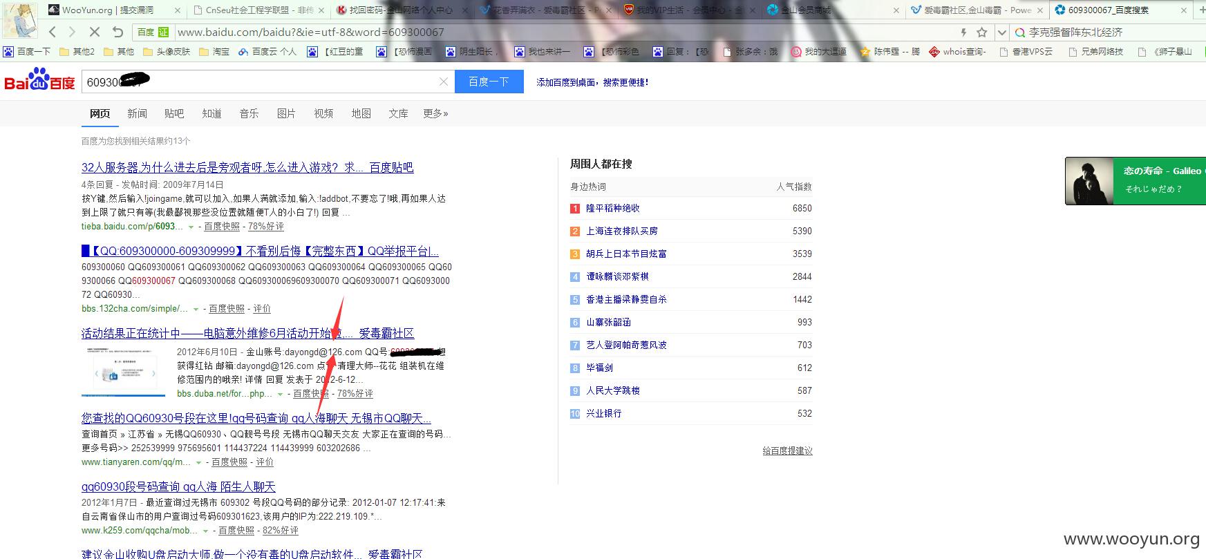This screenshot has width=1206, height=559.
Task: Click the lightning speed-mode icon in the address bar
Action: (x=963, y=32)
